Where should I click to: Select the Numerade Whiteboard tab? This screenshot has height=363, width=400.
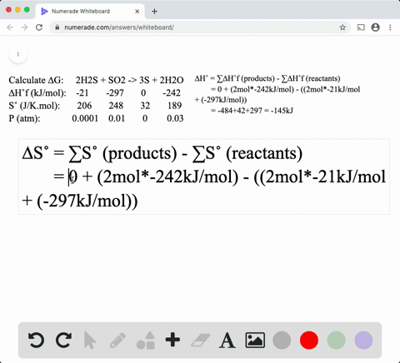90,12
